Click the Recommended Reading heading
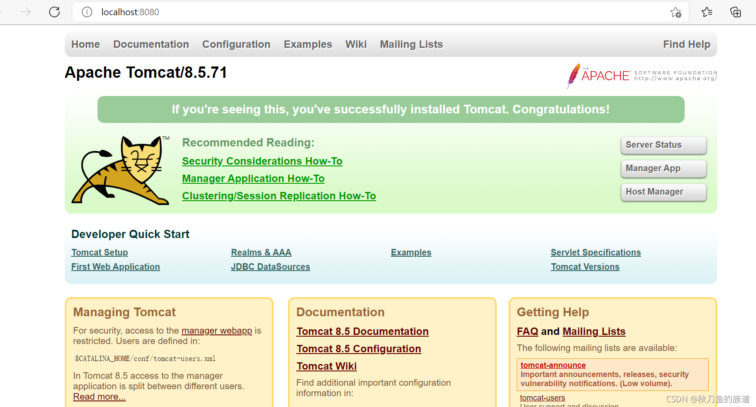 coord(248,142)
